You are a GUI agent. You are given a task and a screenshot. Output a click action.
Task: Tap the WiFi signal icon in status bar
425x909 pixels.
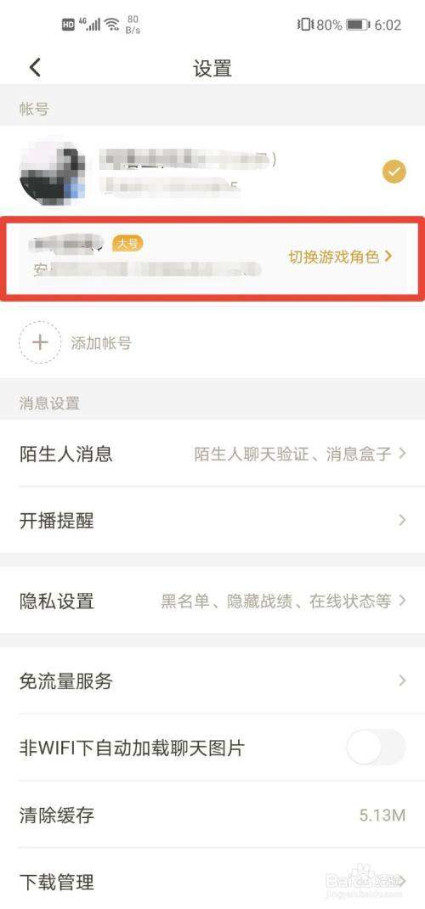112,25
